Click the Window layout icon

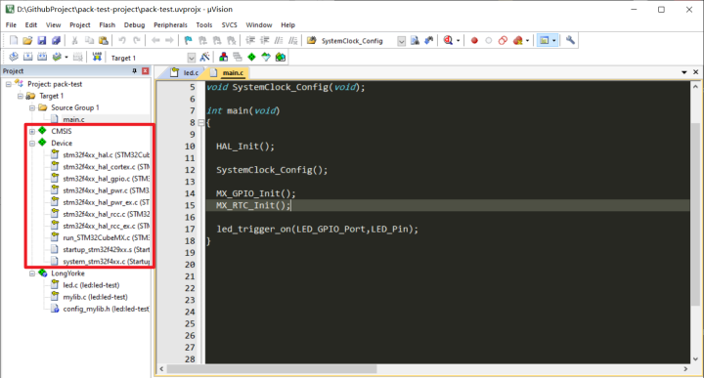545,40
